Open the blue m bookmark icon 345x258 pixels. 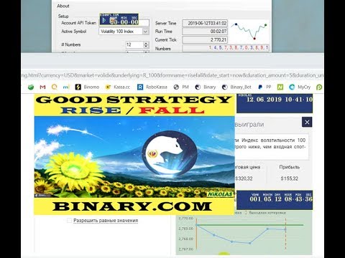66,87
